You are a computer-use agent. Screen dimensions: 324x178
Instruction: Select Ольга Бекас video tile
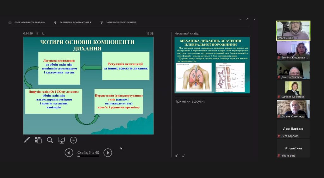(x=293, y=30)
